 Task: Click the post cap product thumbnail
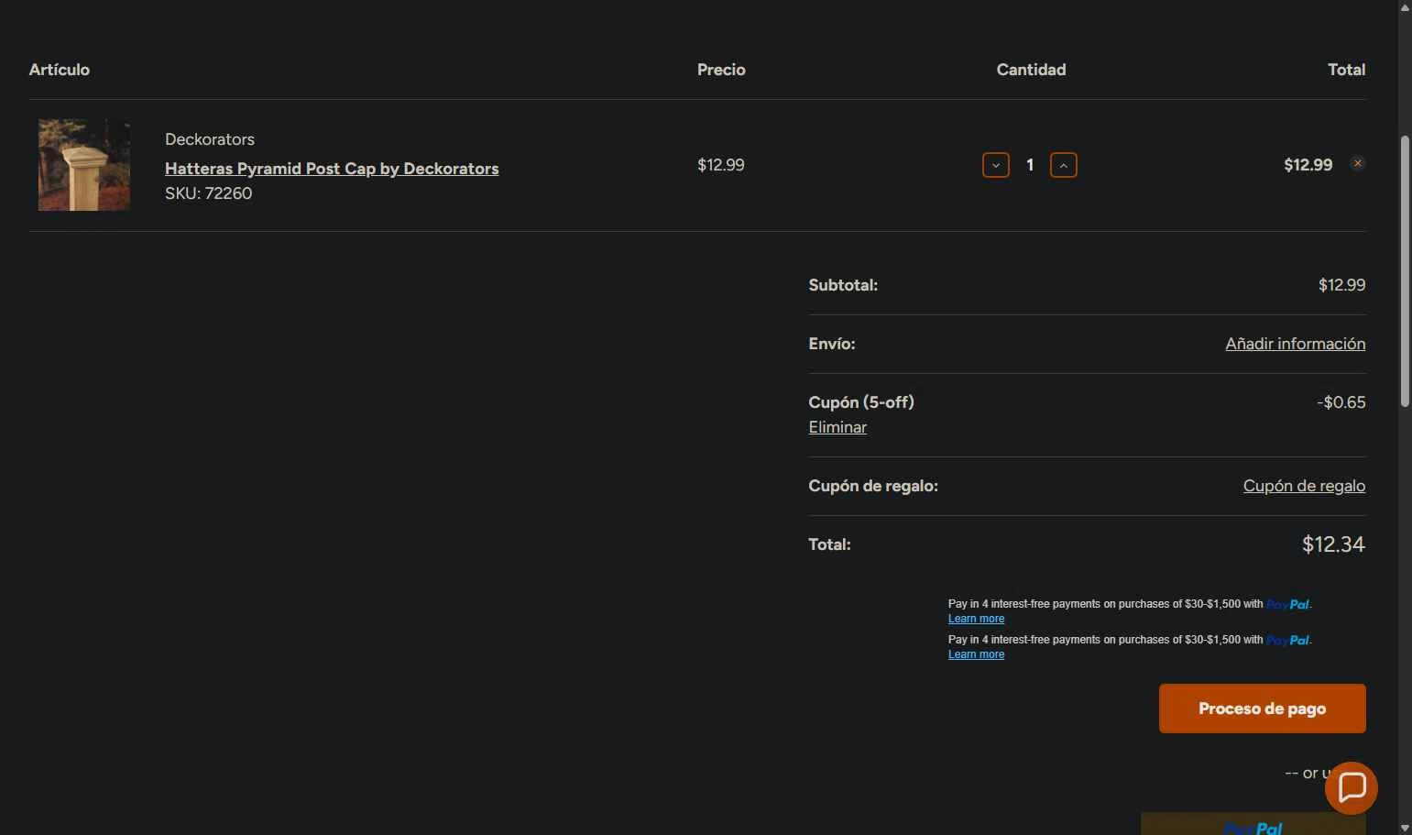[84, 165]
